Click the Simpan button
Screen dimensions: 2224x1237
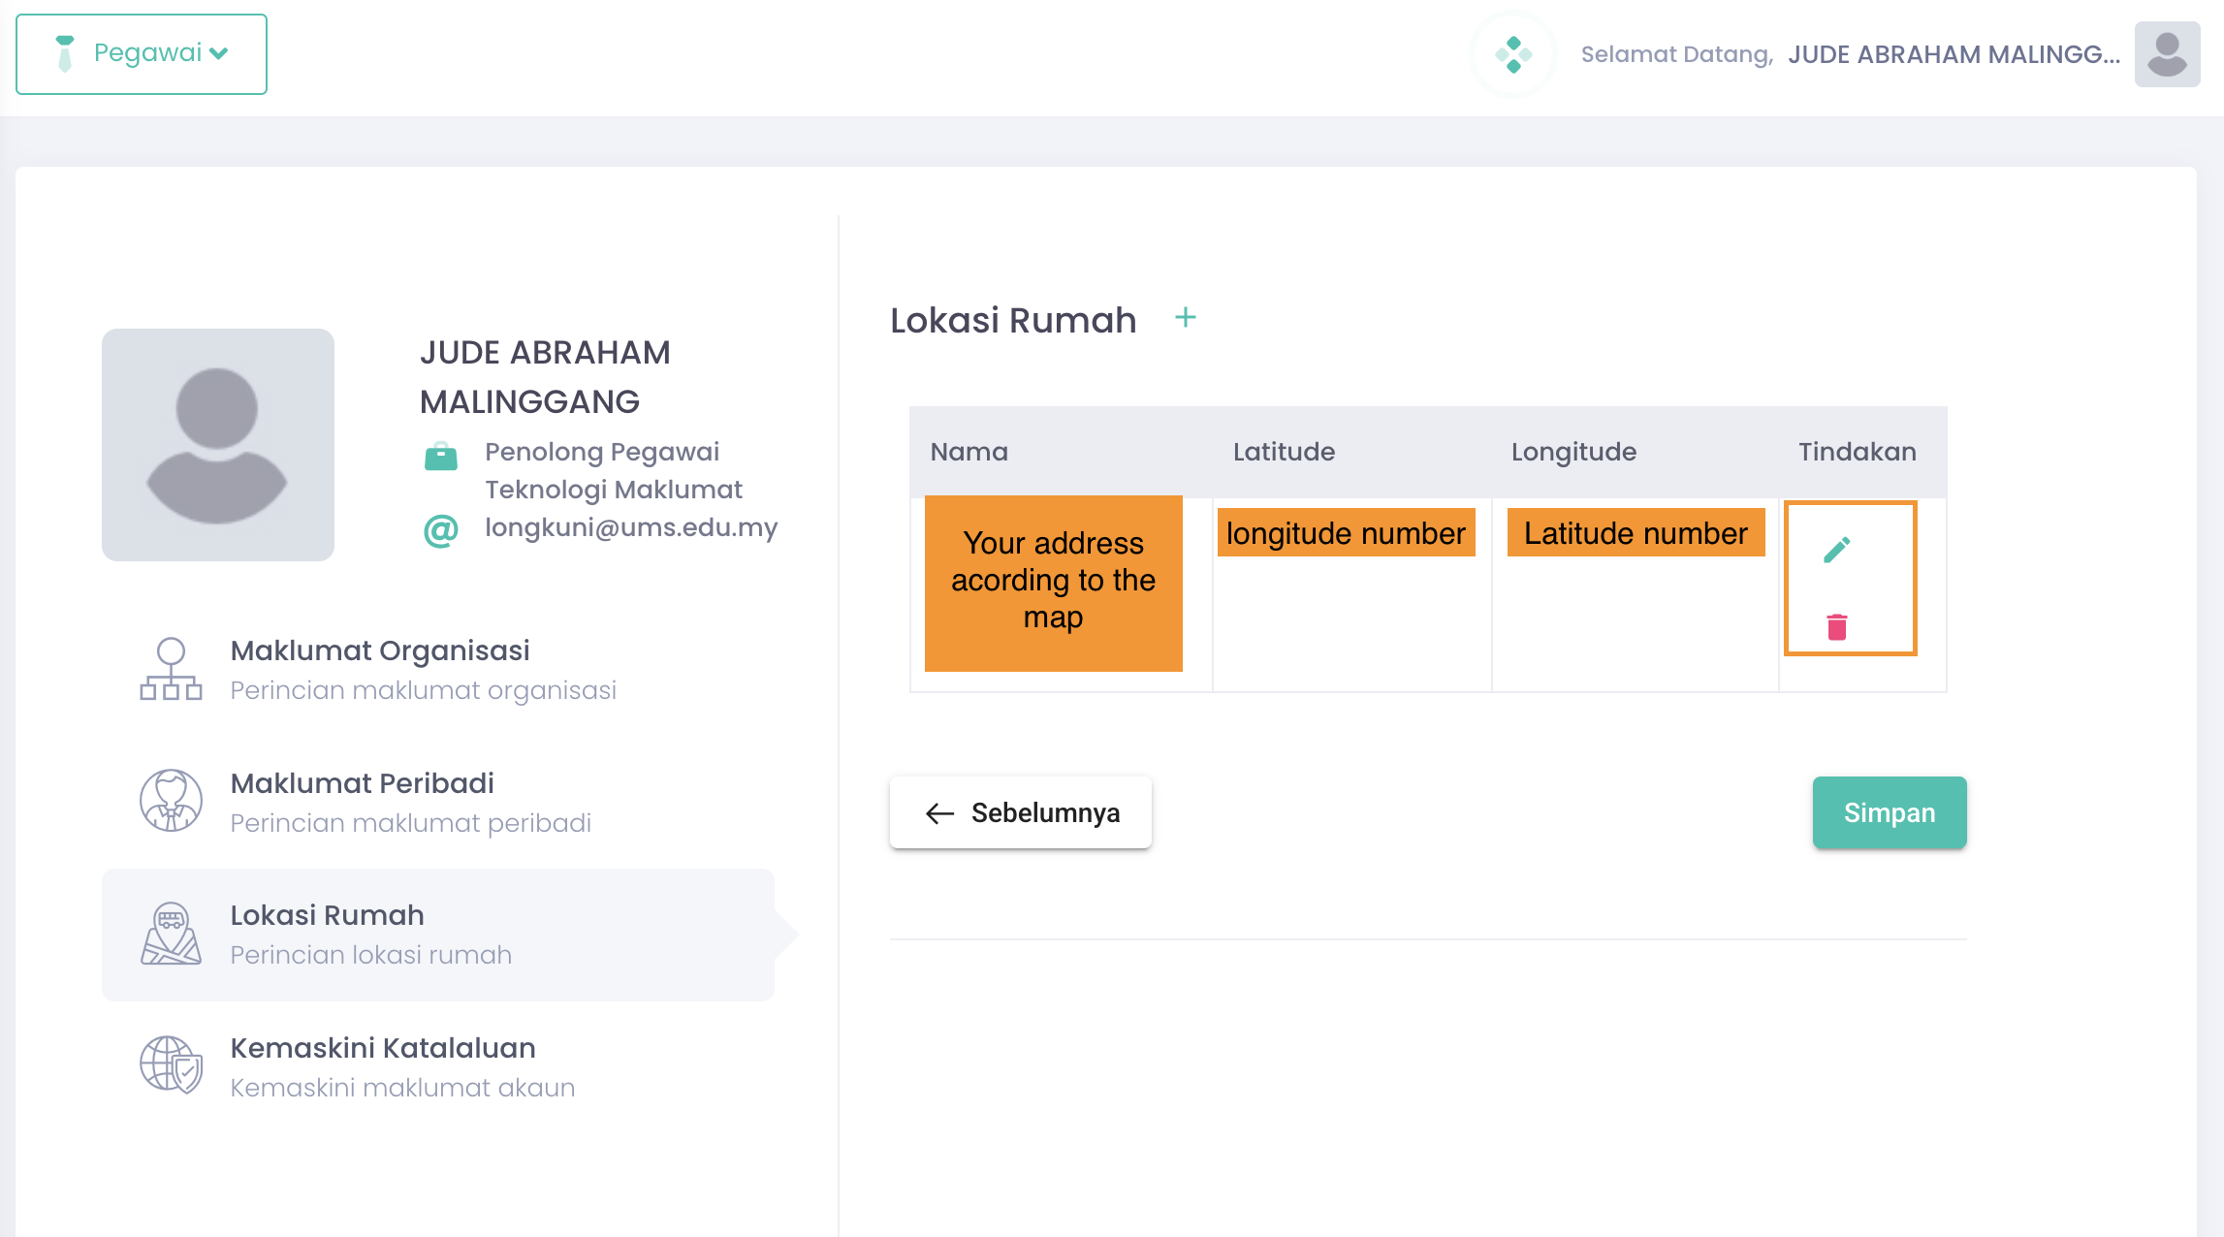1889,812
